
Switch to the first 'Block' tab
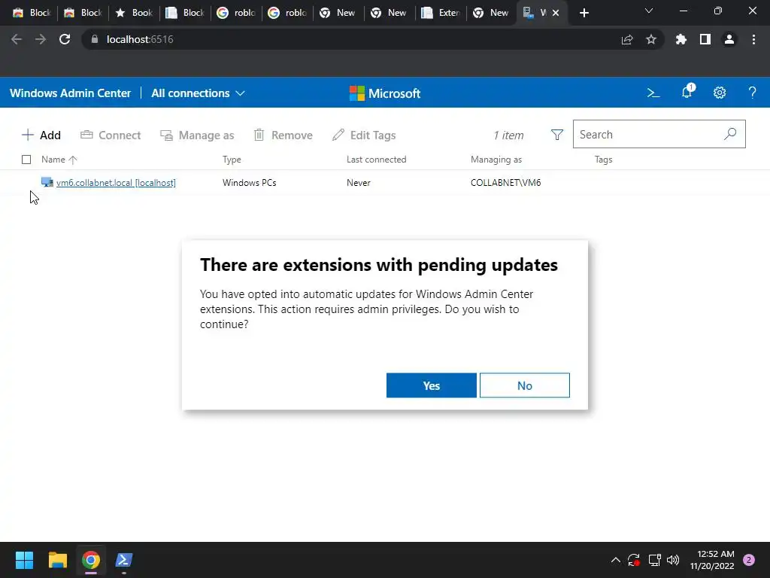(x=32, y=13)
